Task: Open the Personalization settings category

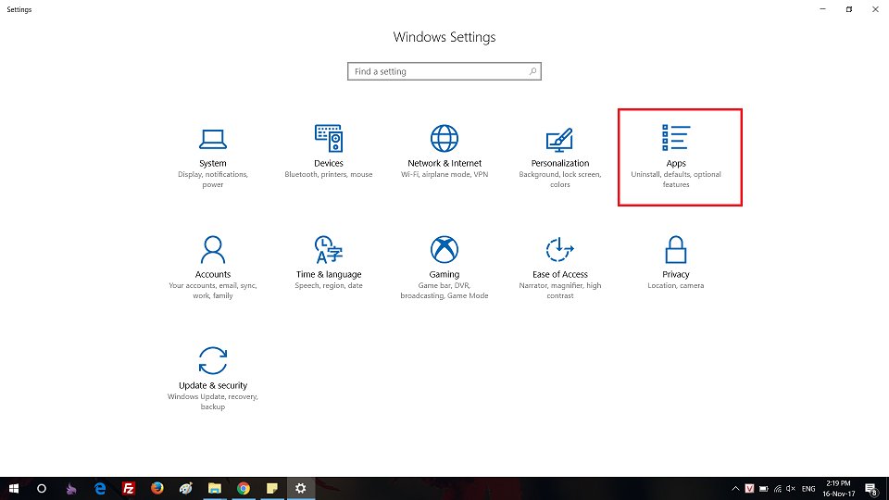Action: (x=559, y=157)
